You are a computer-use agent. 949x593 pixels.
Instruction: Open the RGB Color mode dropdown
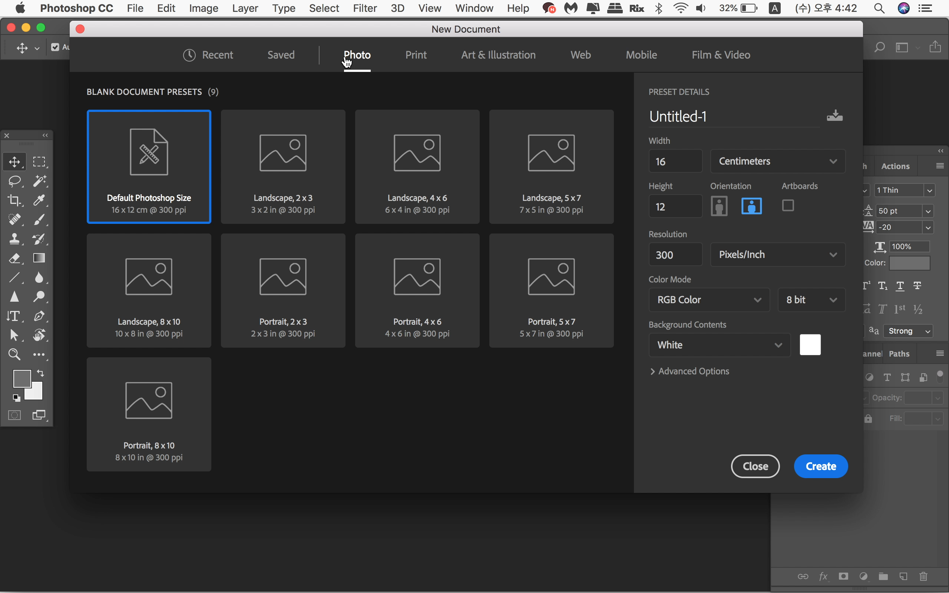709,299
